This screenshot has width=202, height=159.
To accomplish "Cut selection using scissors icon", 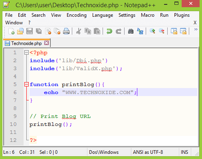I will click(79, 31).
